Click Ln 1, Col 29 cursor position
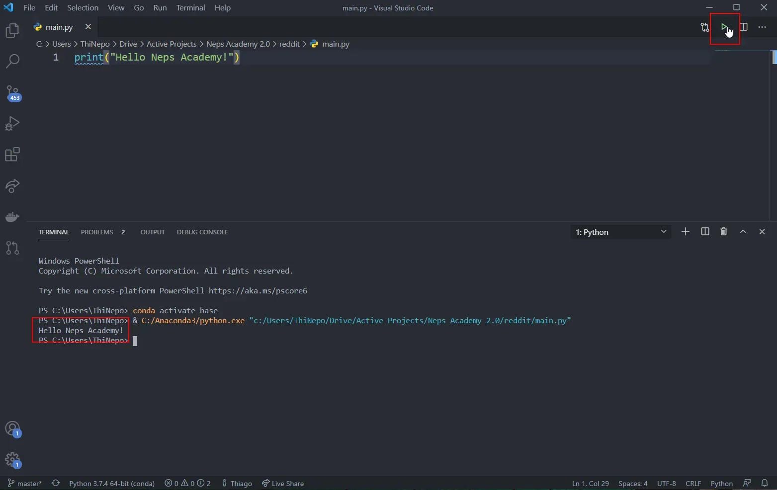 tap(591, 484)
